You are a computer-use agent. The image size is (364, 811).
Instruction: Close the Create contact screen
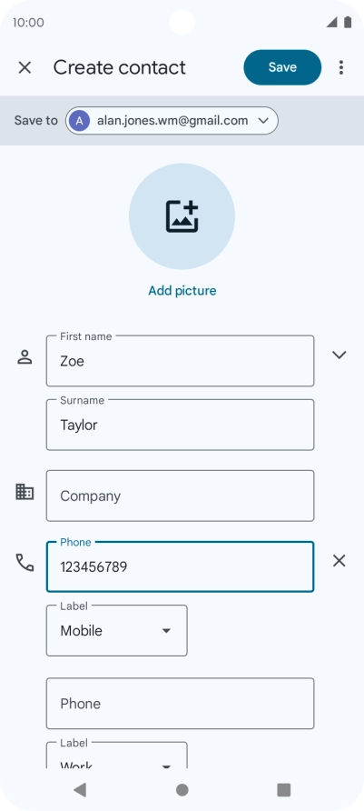[25, 67]
